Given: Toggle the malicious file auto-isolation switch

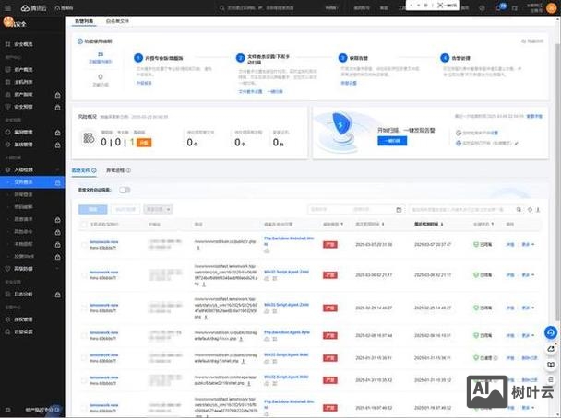Looking at the screenshot, I should point(124,190).
